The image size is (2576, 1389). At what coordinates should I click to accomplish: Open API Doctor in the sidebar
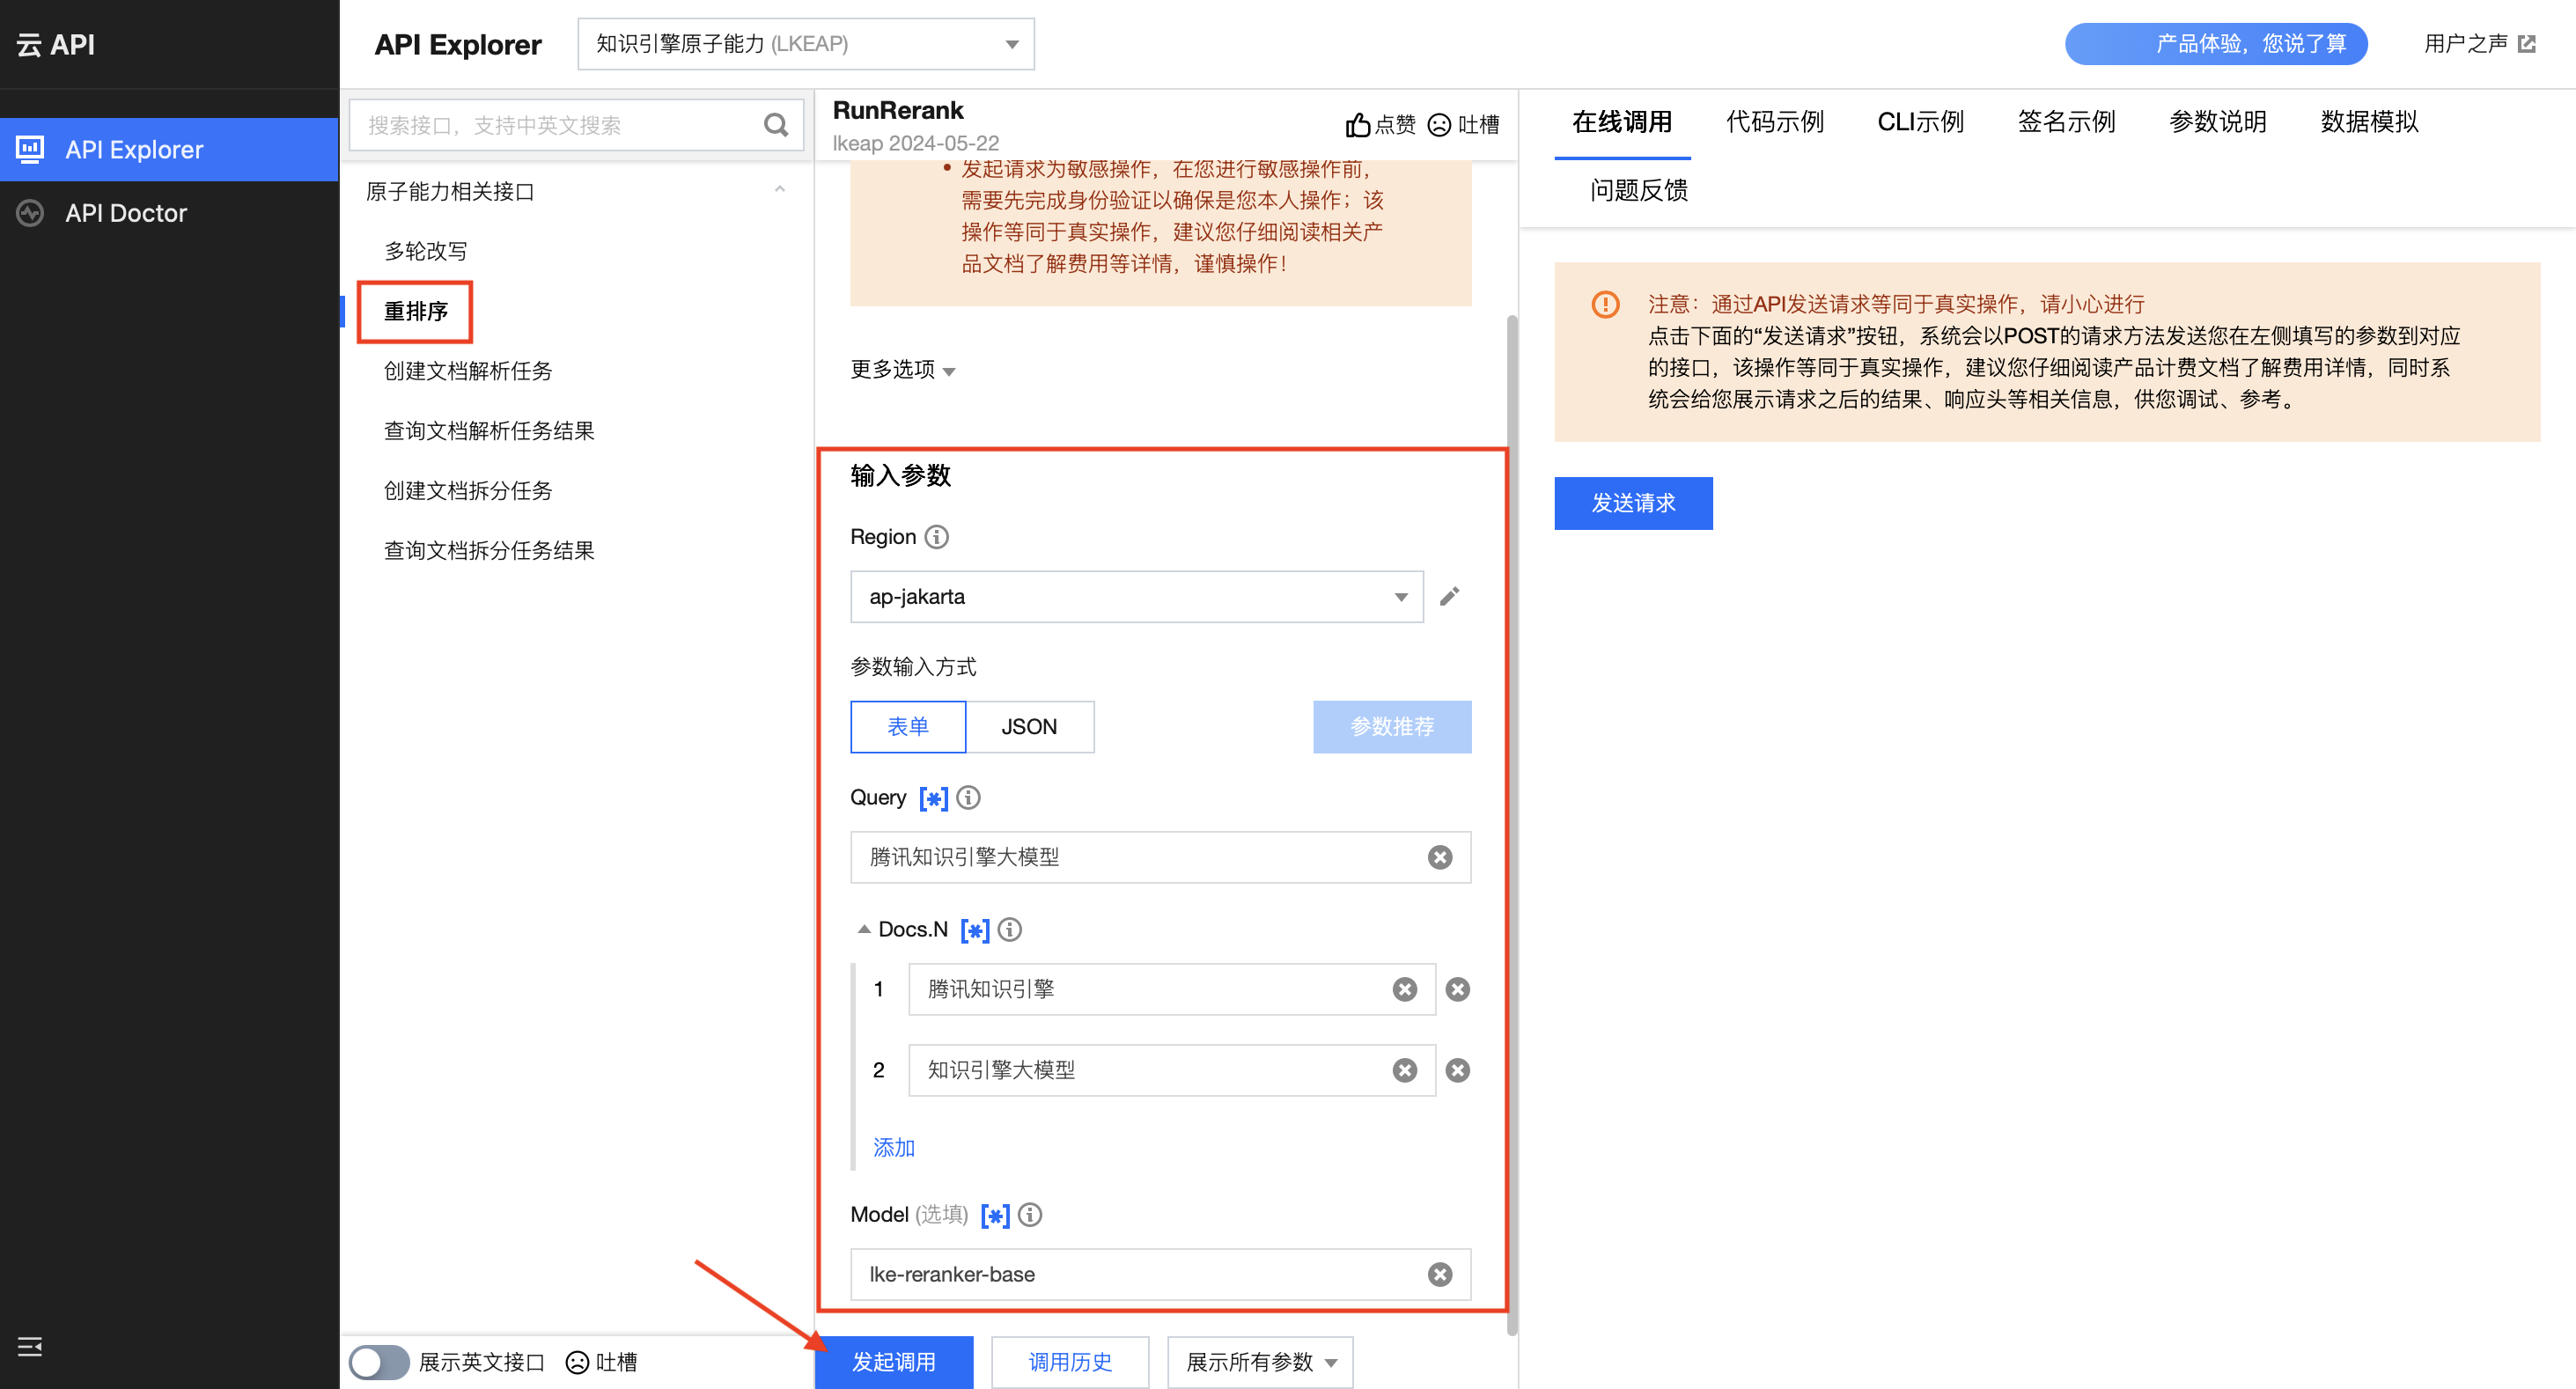(126, 213)
